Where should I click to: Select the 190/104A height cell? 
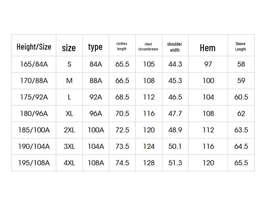click(34, 147)
